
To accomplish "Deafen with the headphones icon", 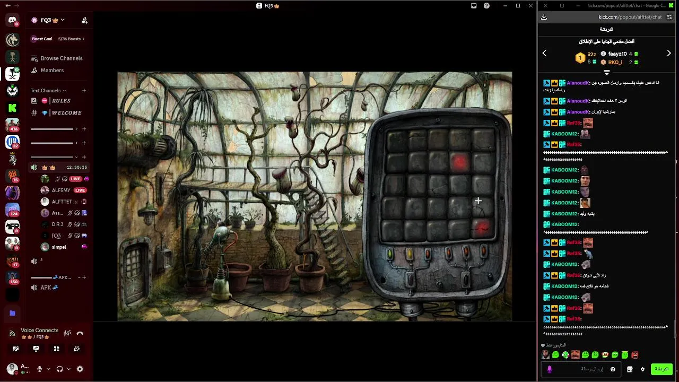I will click(x=60, y=369).
